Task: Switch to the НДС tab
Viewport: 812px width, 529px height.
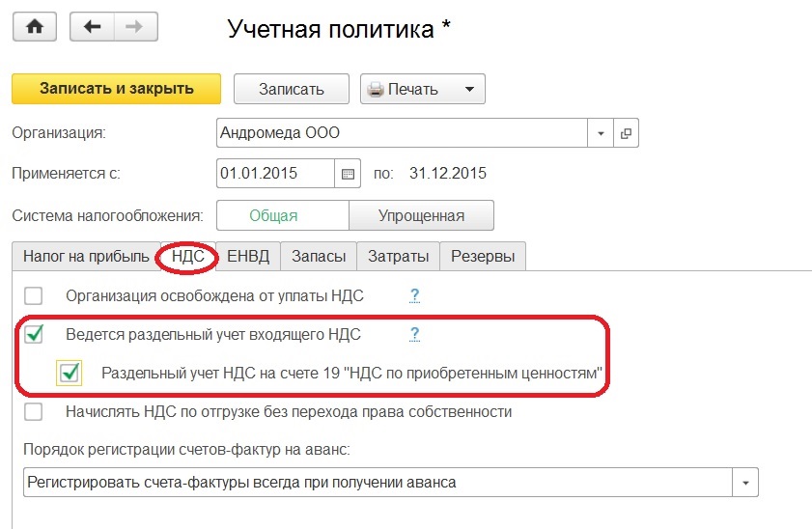Action: 188,256
